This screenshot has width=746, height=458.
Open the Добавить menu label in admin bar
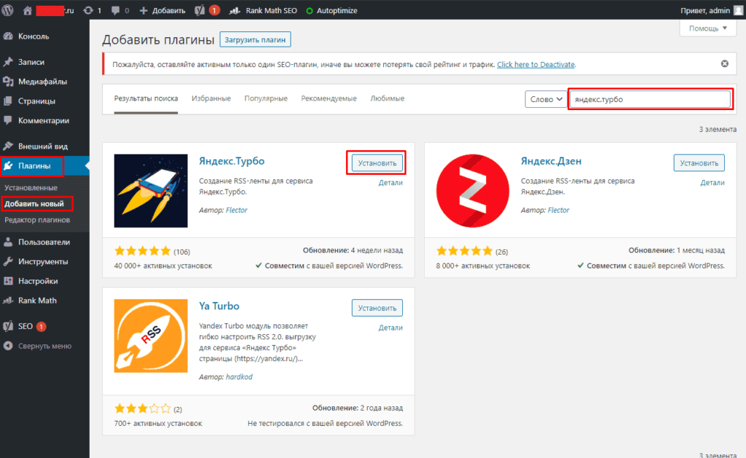click(x=168, y=10)
